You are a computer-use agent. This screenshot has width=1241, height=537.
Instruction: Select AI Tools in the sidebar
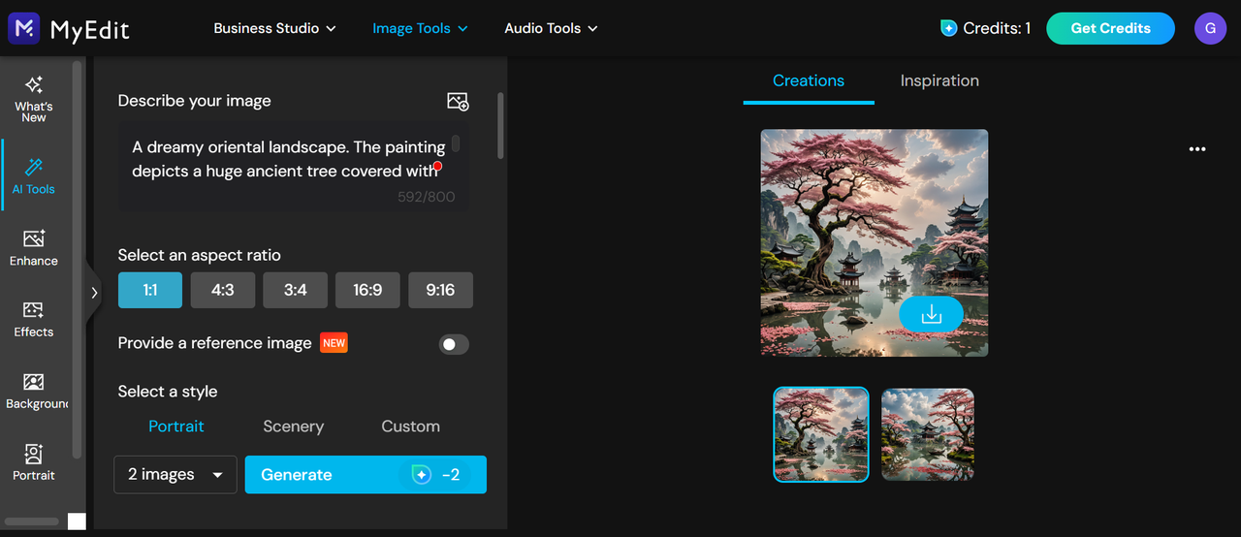[34, 177]
